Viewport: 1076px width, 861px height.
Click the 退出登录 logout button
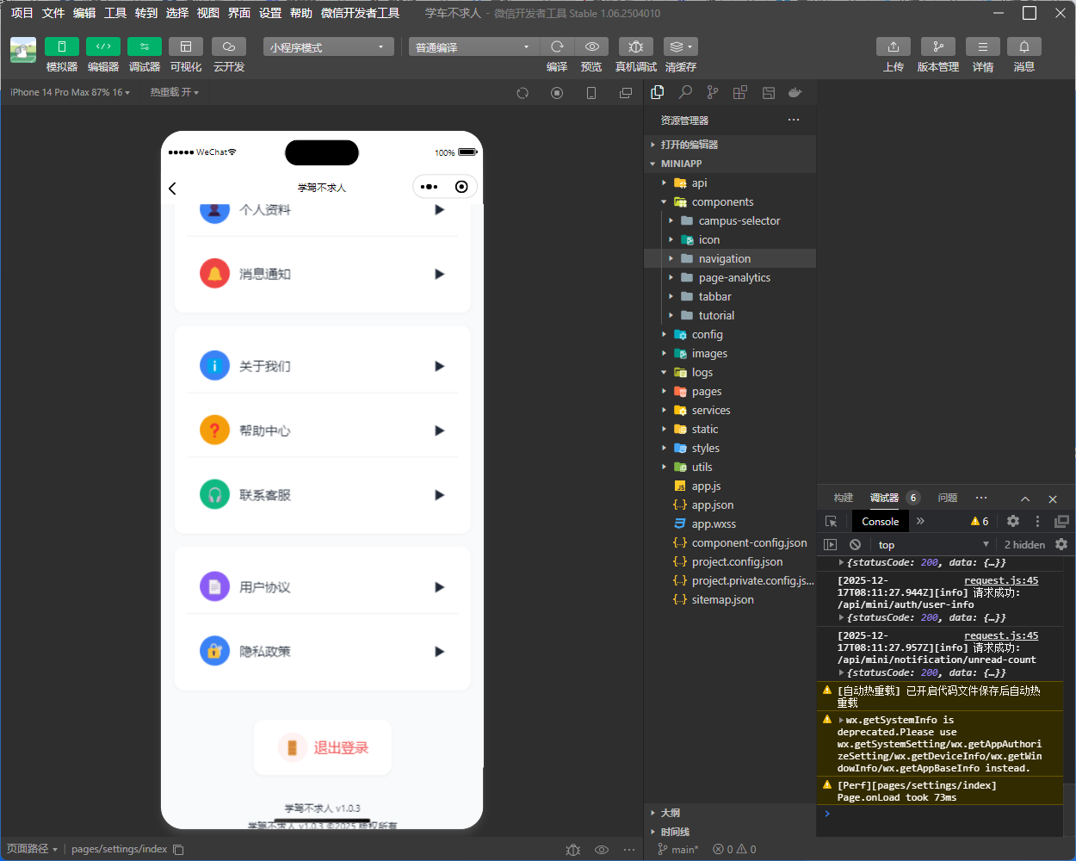point(323,747)
